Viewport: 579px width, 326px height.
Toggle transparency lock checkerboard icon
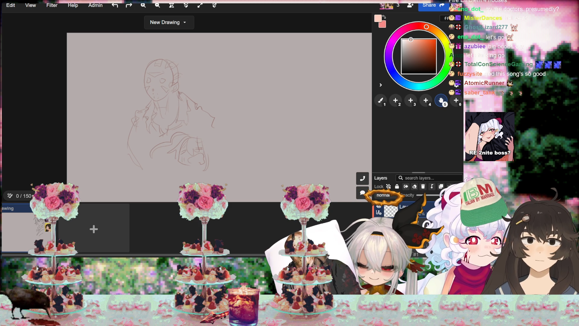click(x=388, y=187)
